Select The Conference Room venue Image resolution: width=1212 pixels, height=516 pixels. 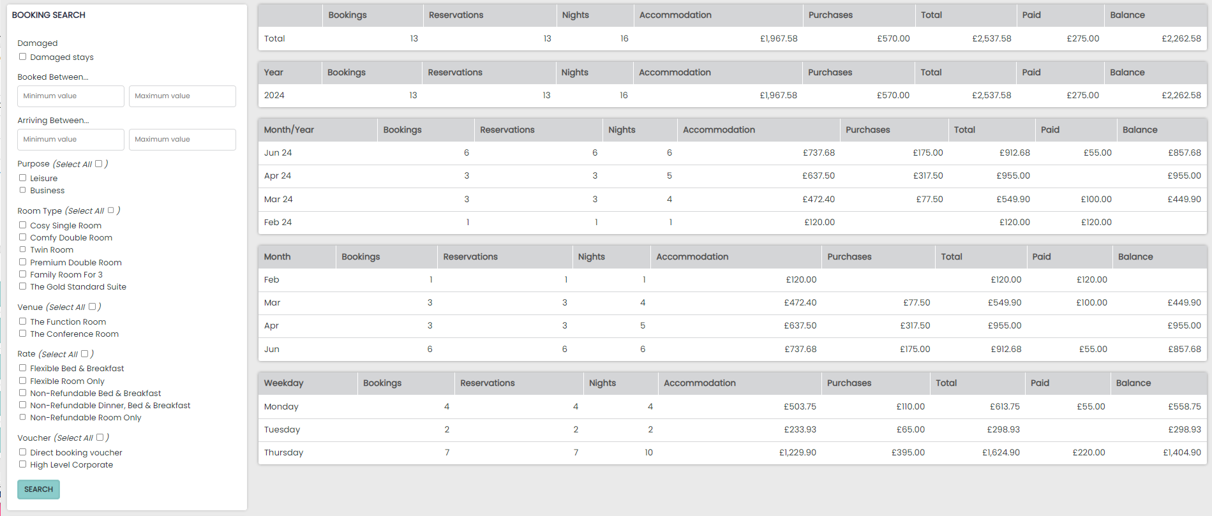[23, 334]
